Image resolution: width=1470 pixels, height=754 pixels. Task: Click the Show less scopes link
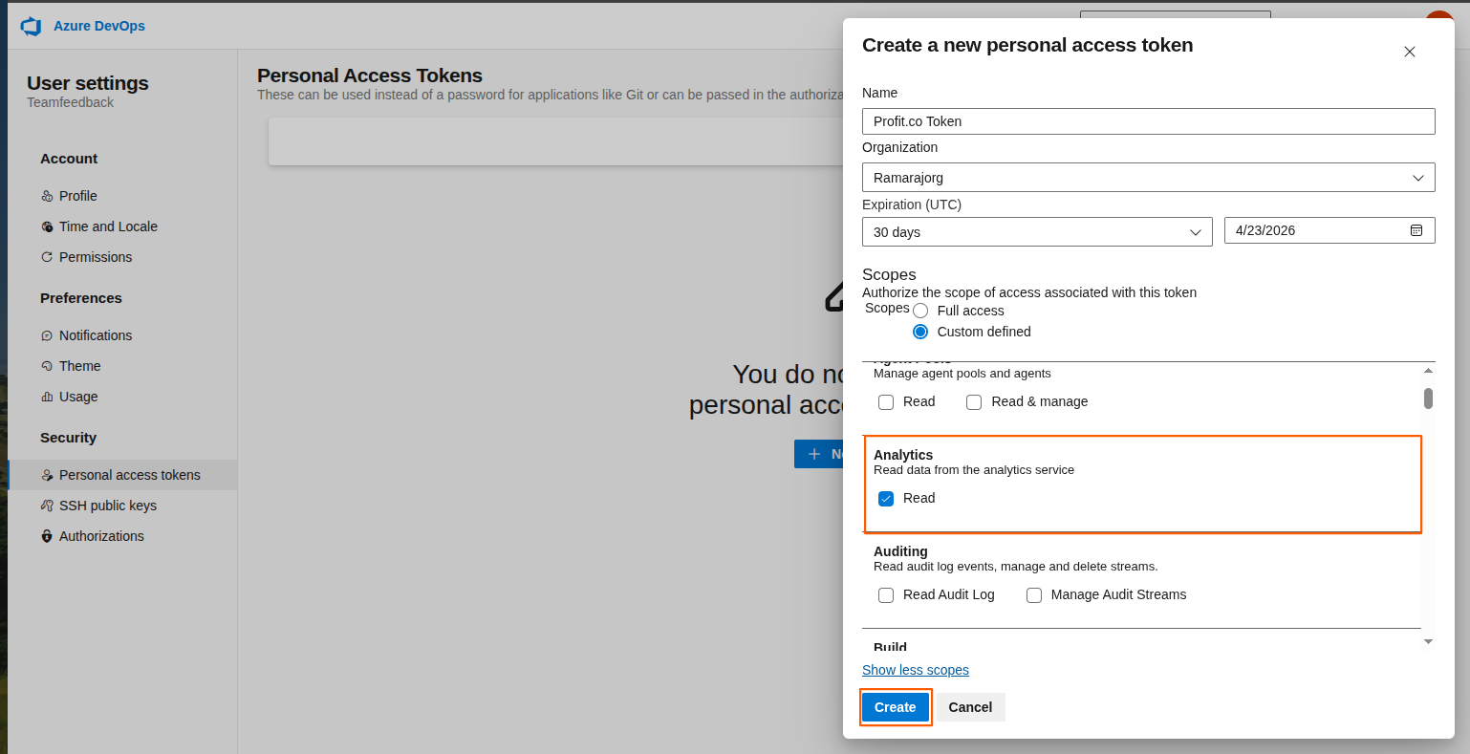tap(916, 670)
